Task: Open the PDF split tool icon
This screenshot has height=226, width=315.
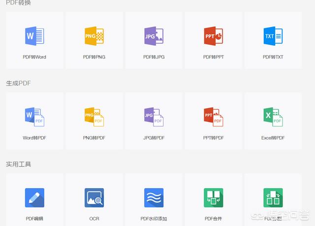Action: pos(273,198)
